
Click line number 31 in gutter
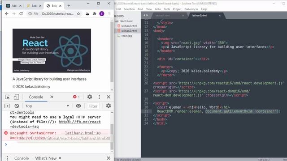pyautogui.click(x=146, y=111)
